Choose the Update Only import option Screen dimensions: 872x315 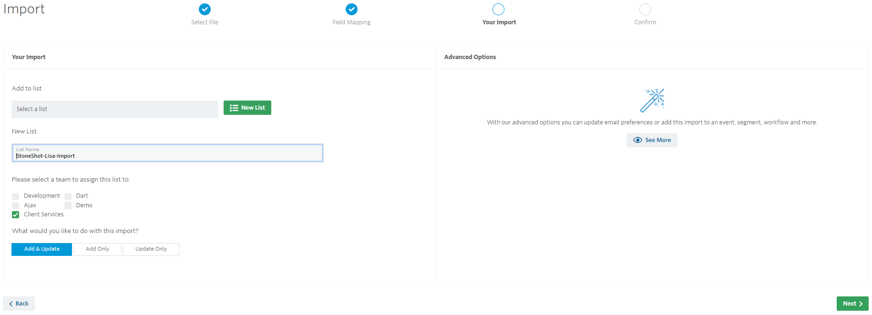[x=151, y=249]
